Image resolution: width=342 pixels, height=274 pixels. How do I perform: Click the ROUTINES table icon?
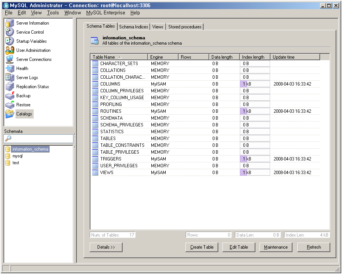(95, 111)
